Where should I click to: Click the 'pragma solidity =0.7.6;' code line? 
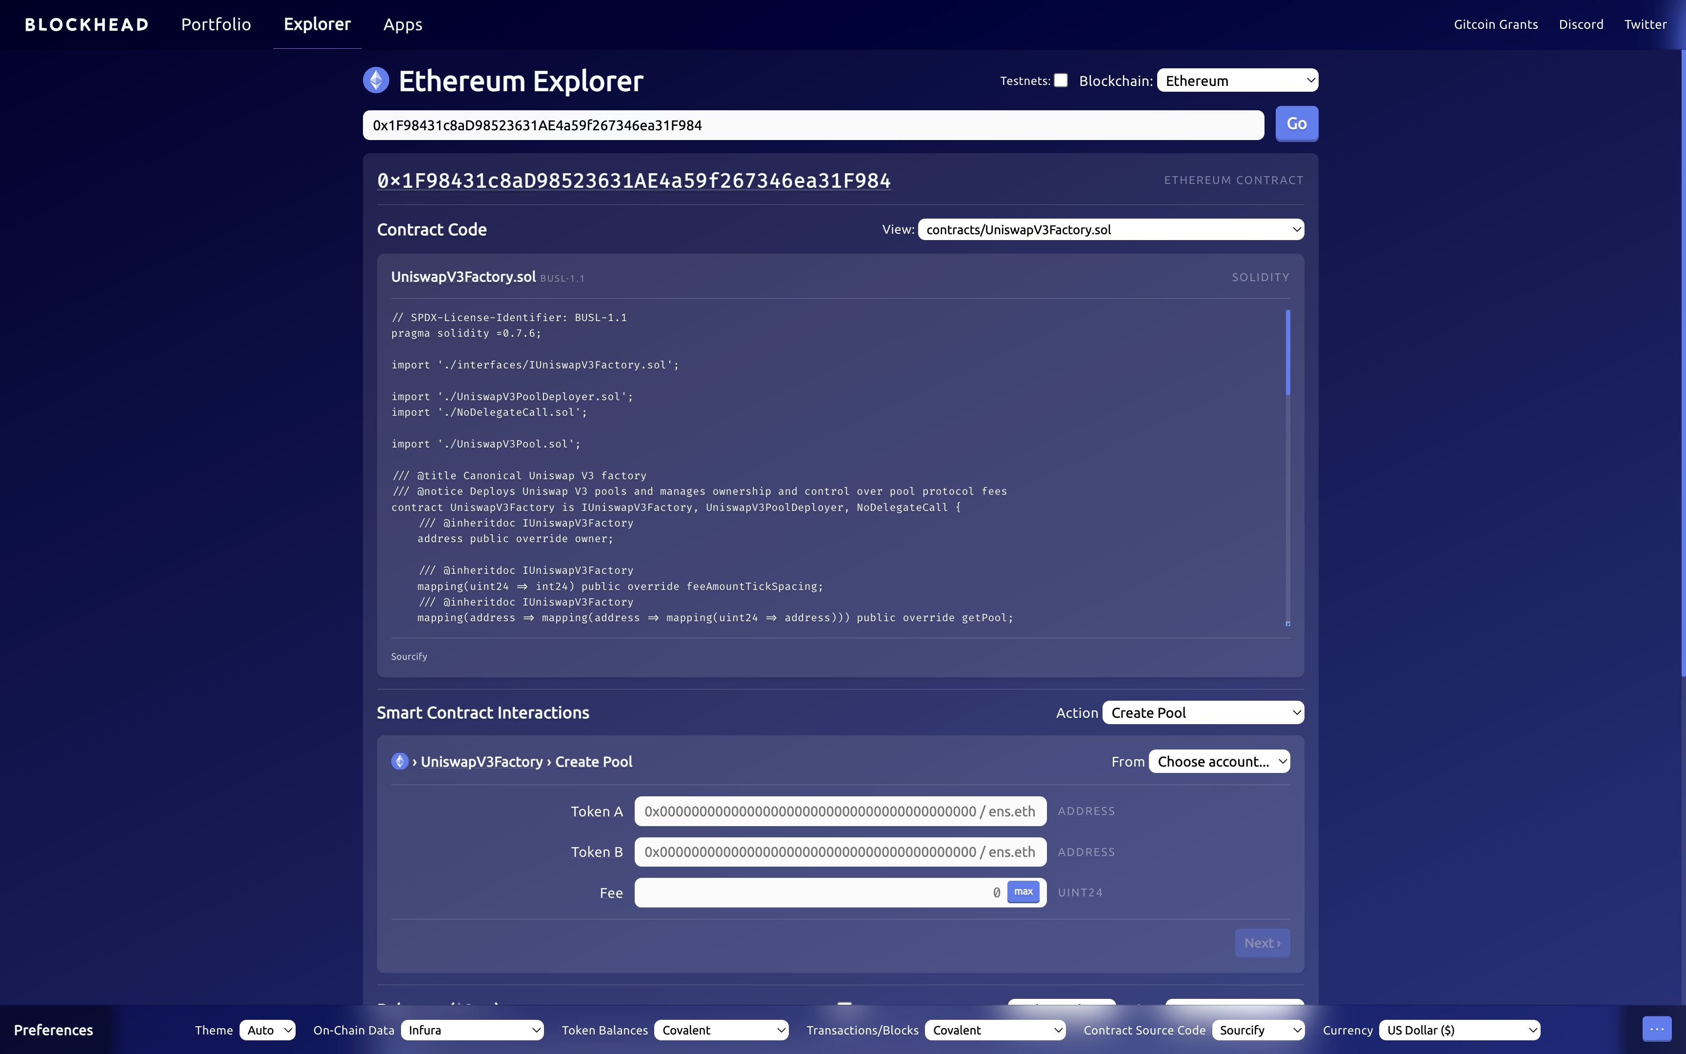click(466, 333)
